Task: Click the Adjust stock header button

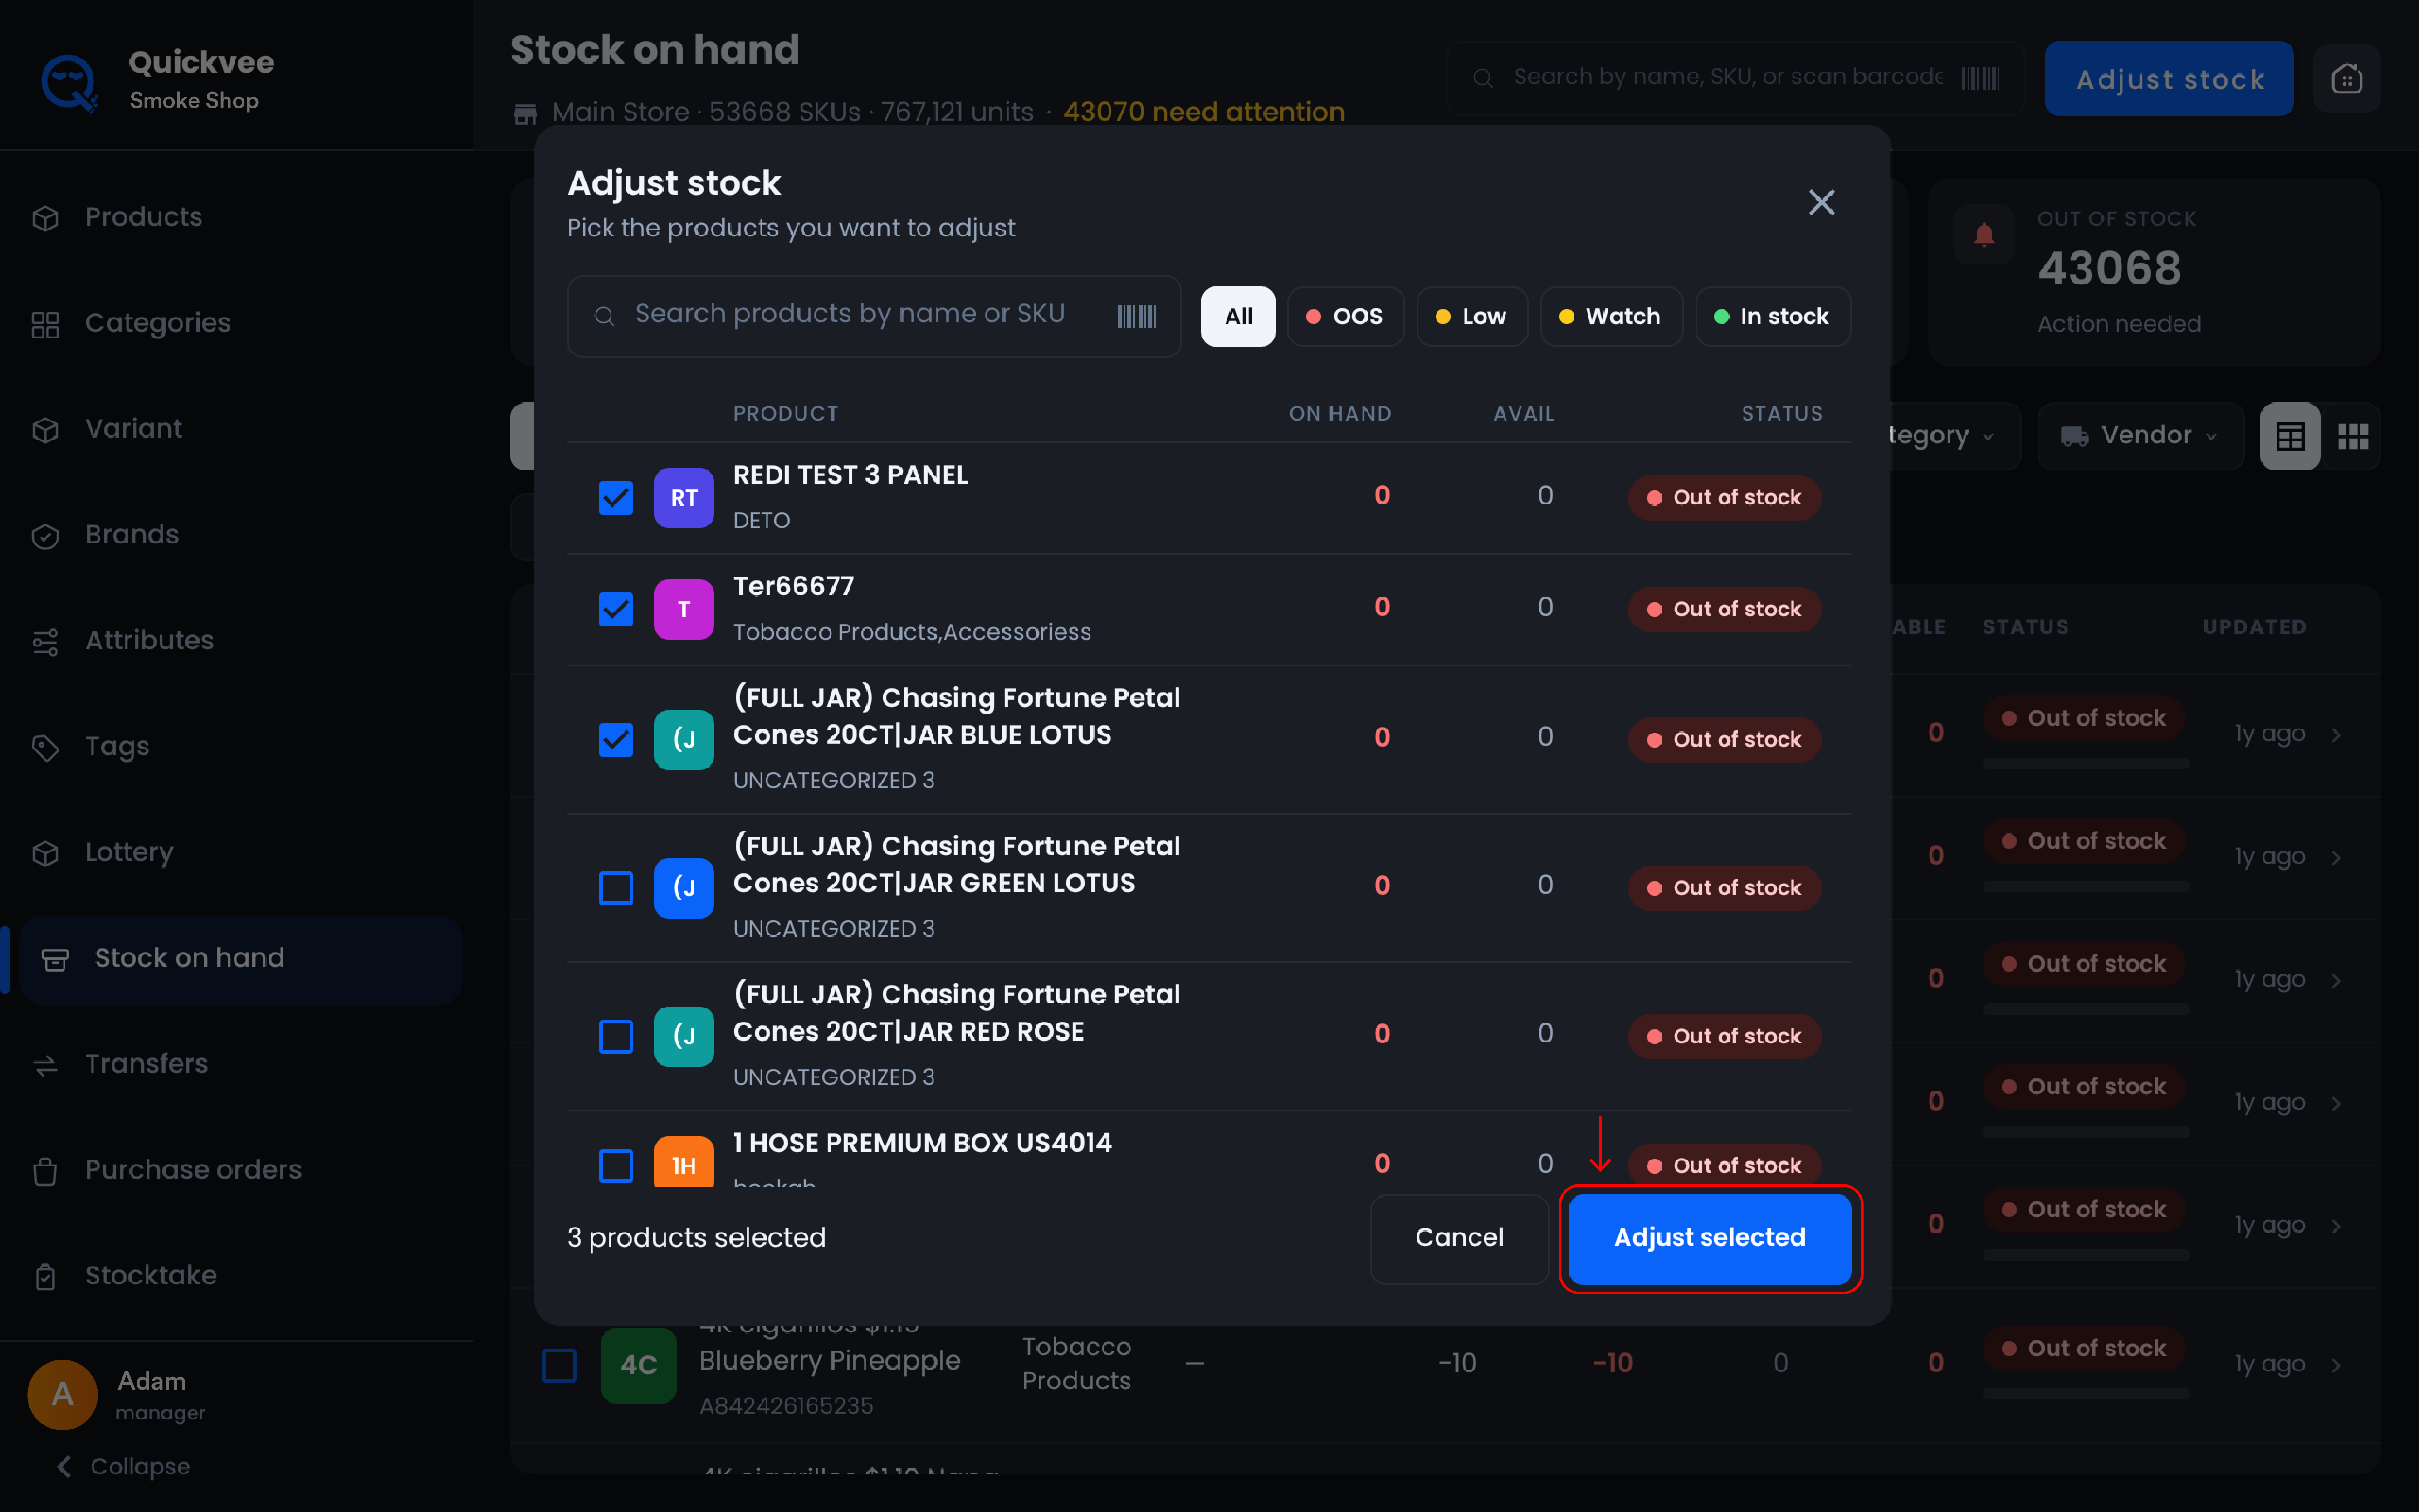Action: pos(2168,79)
